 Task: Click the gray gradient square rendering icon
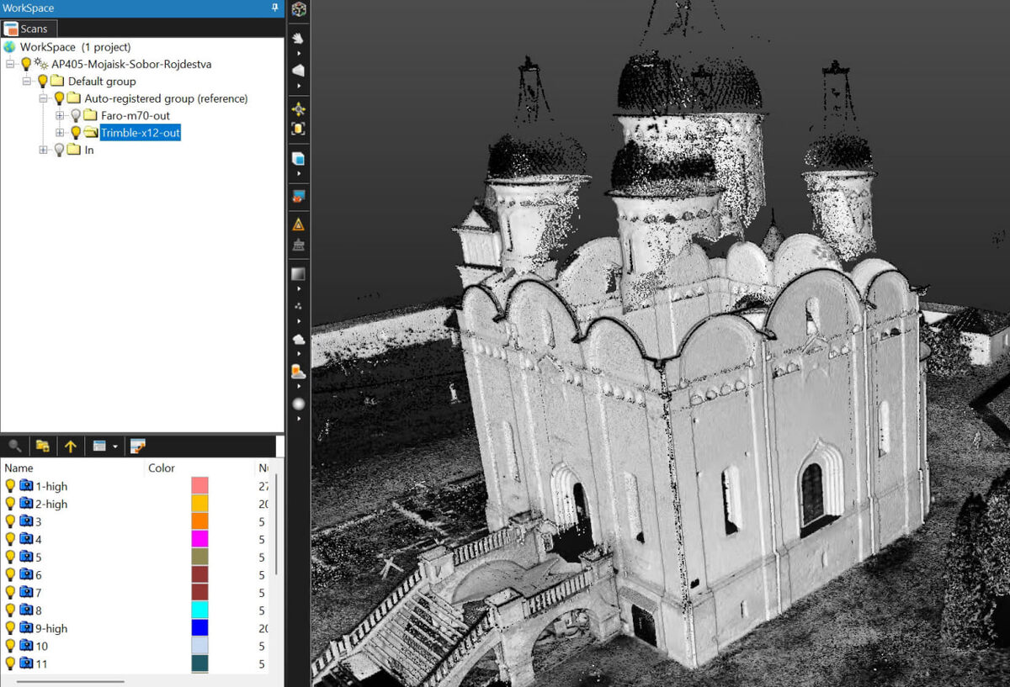tap(298, 274)
